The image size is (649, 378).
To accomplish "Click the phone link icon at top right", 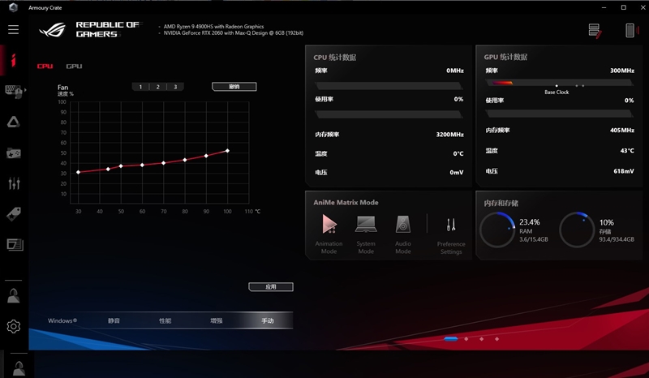I will [629, 31].
